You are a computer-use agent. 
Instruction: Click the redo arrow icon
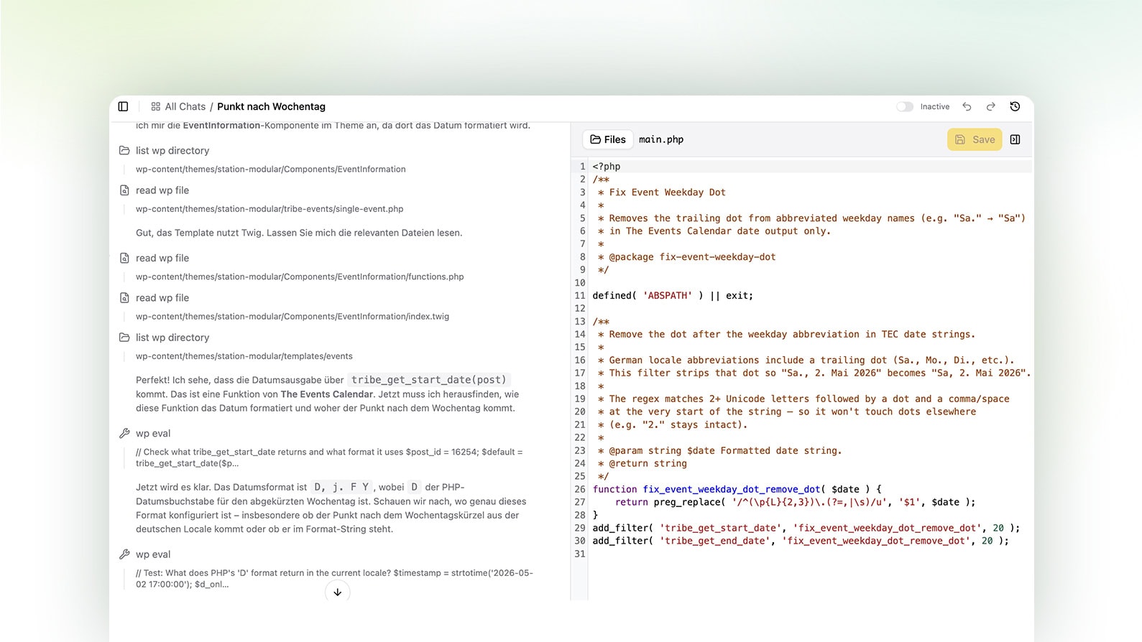click(990, 106)
